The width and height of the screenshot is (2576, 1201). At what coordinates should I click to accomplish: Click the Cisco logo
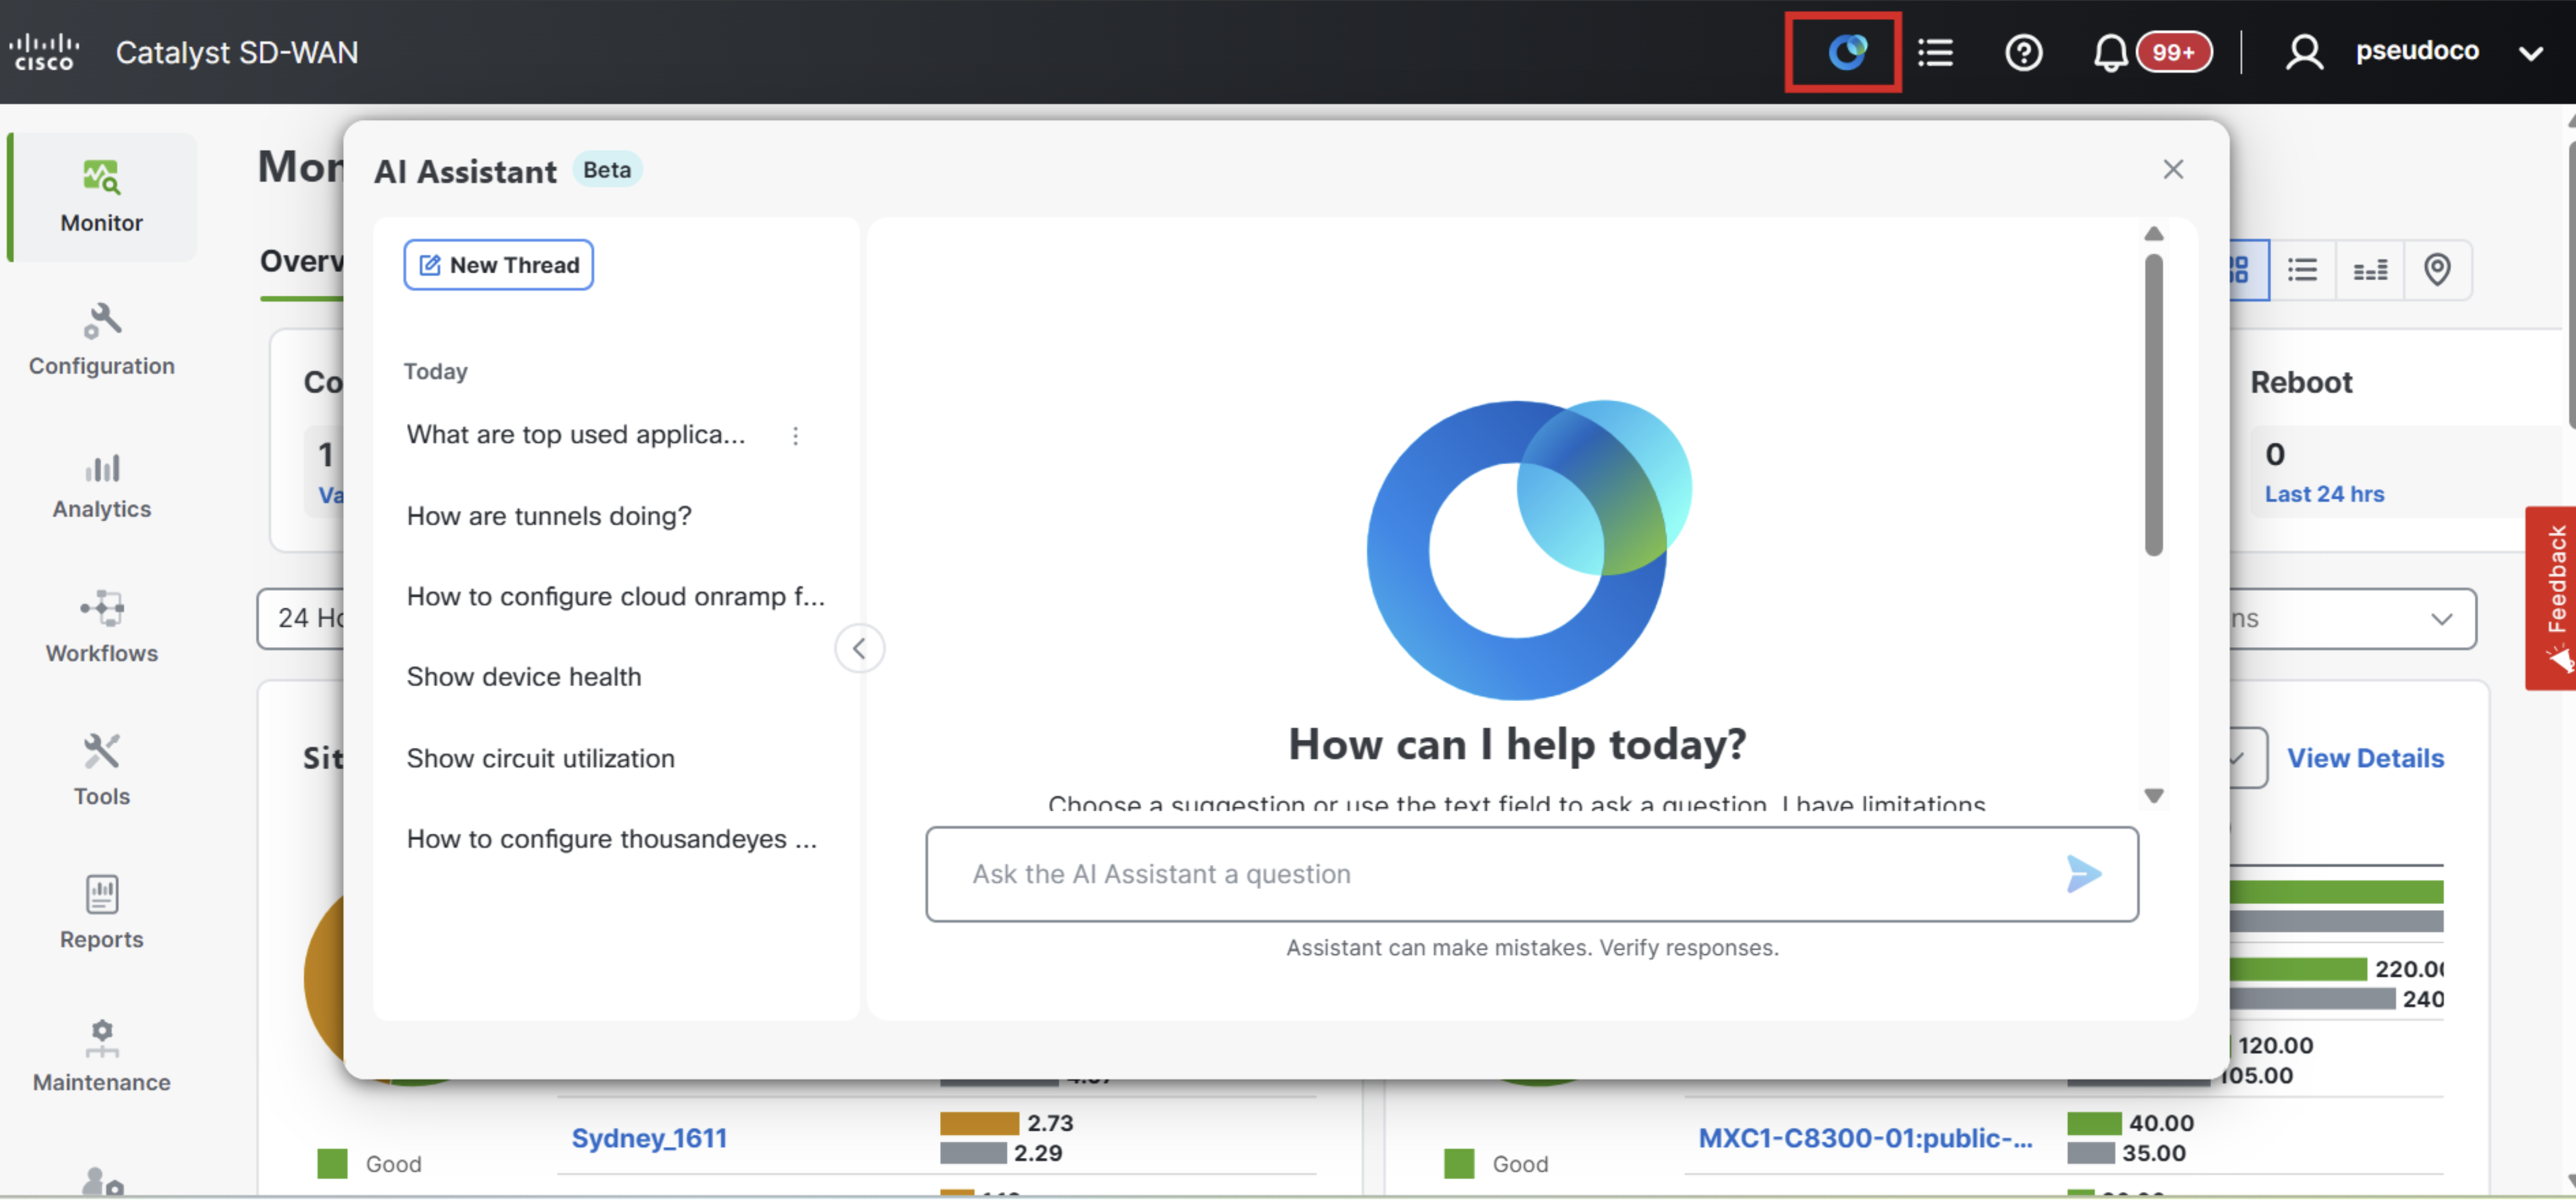click(44, 52)
